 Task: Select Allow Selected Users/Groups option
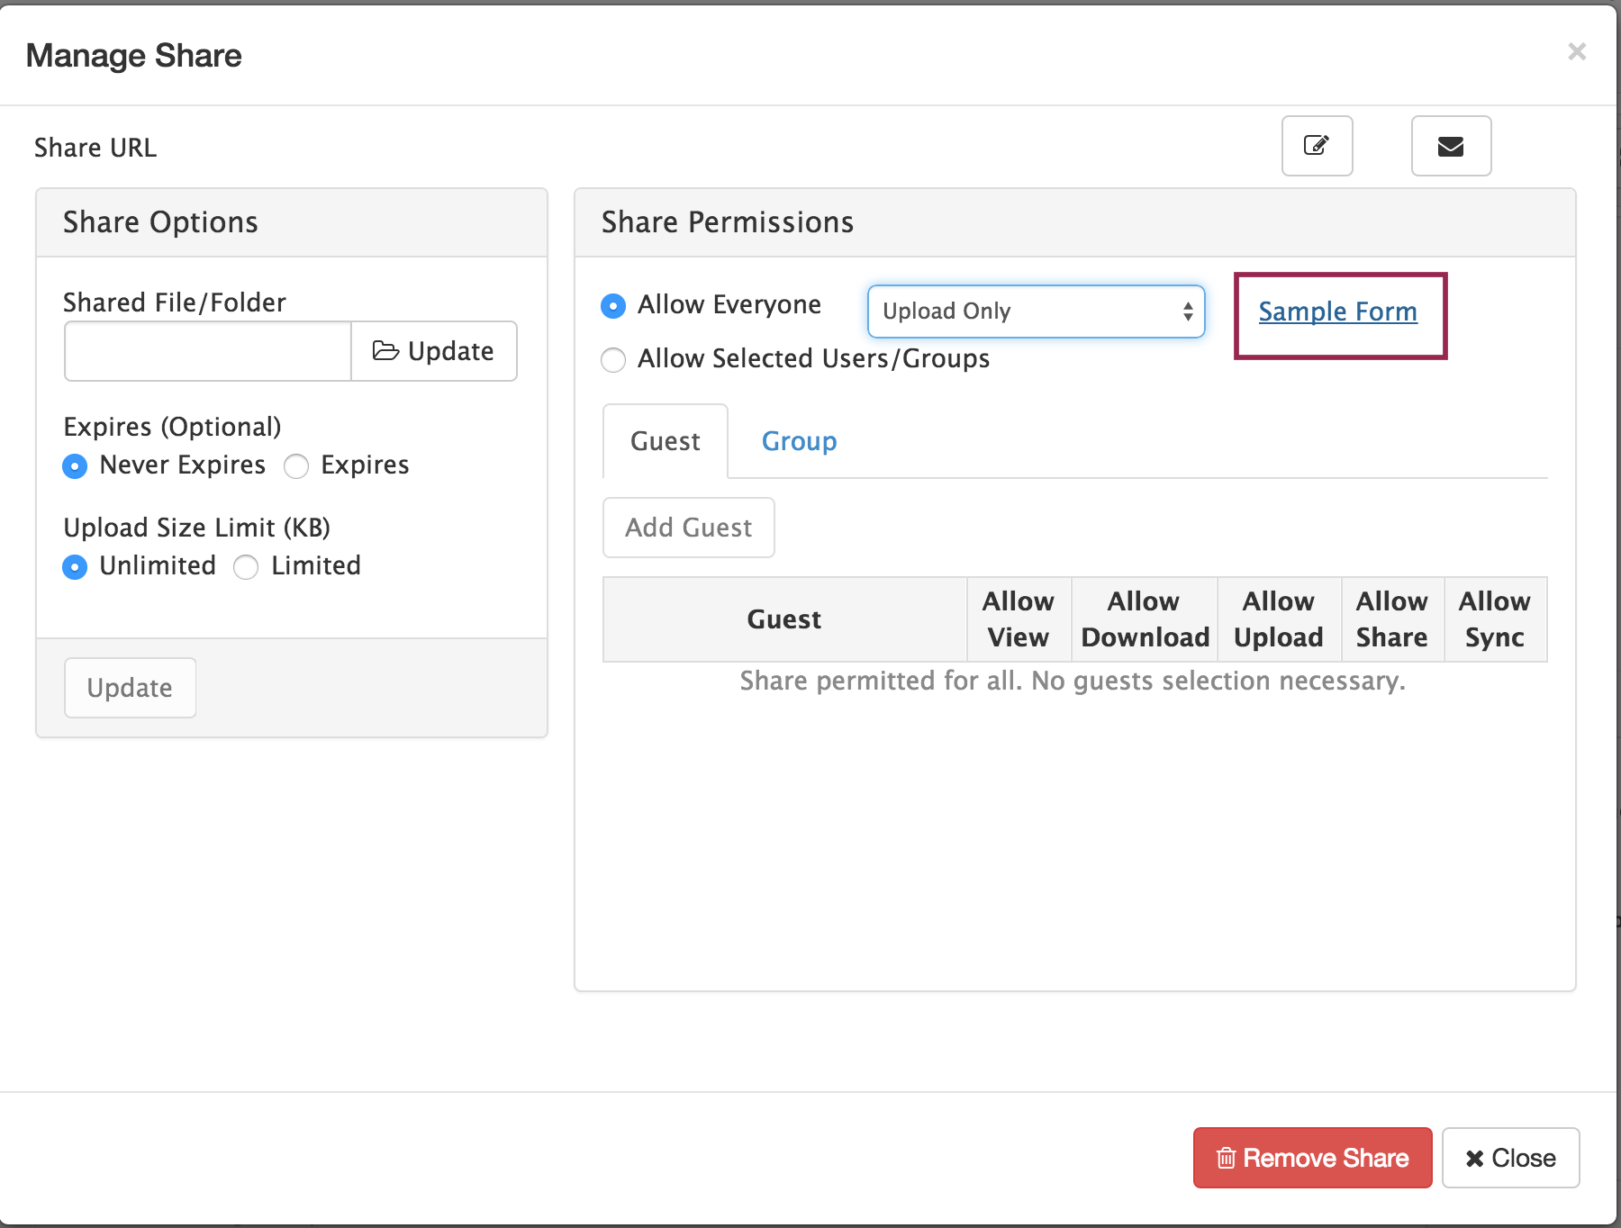click(x=613, y=360)
